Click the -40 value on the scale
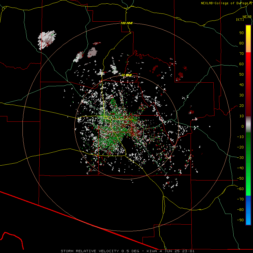 point(240,168)
